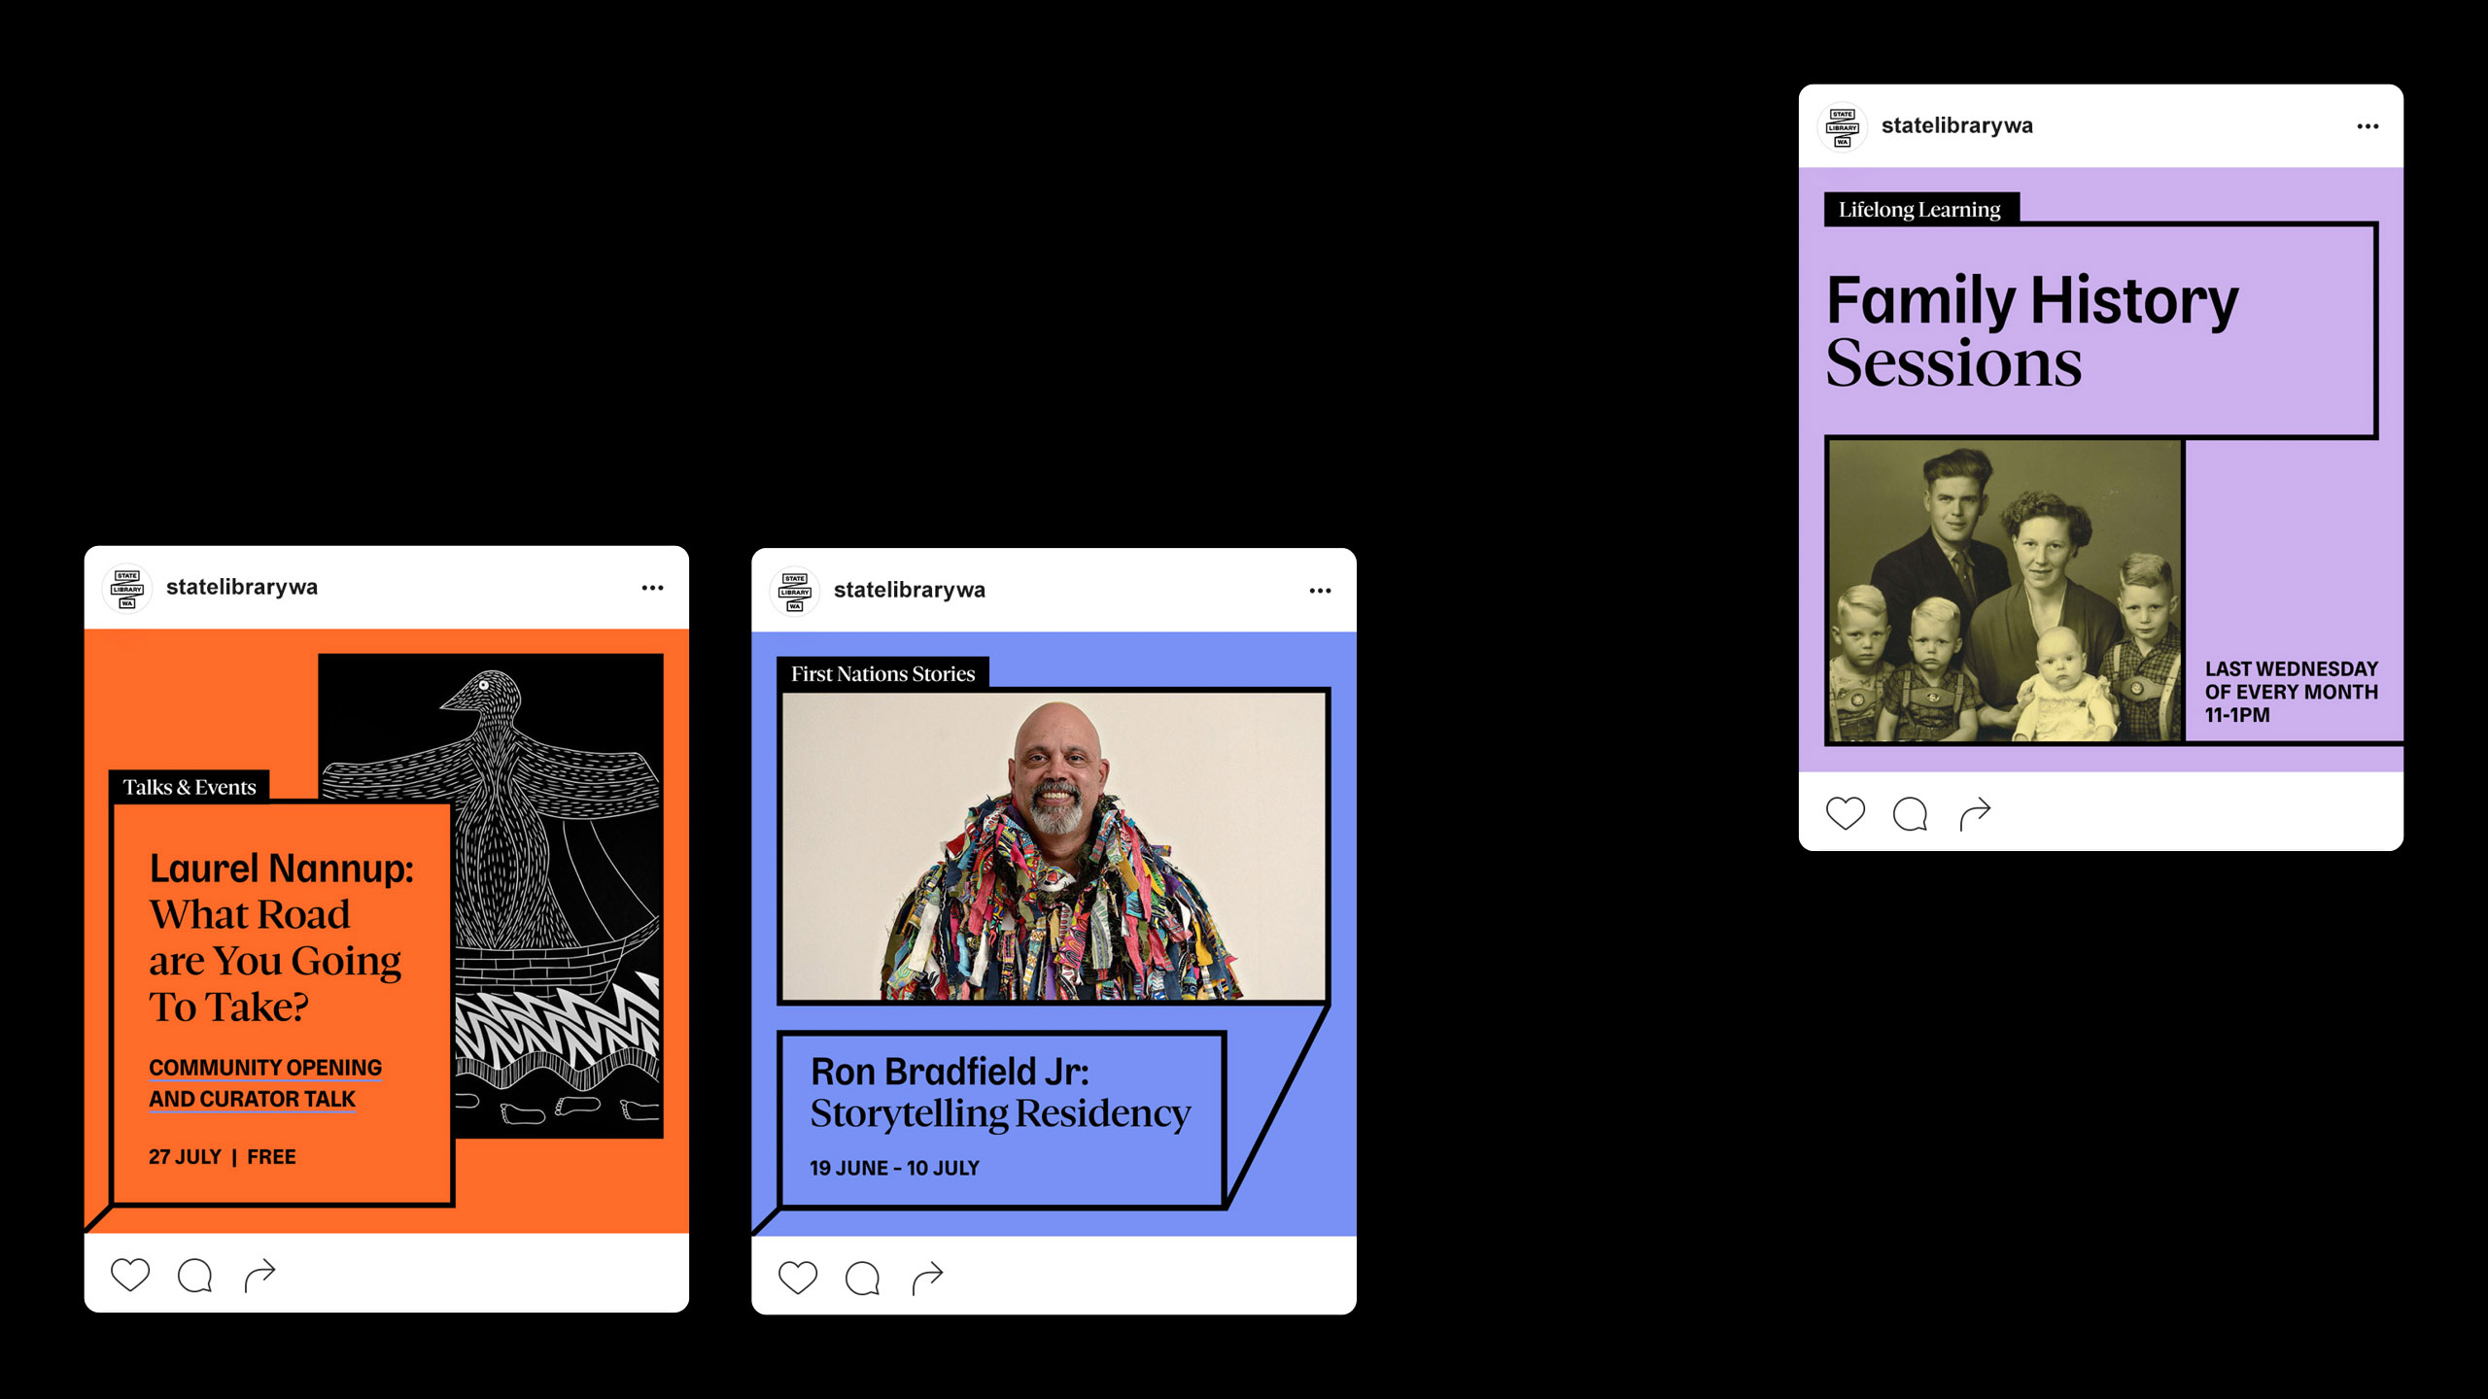Like the Laurel Nannup orange post
The width and height of the screenshot is (2488, 1399).
click(x=130, y=1274)
